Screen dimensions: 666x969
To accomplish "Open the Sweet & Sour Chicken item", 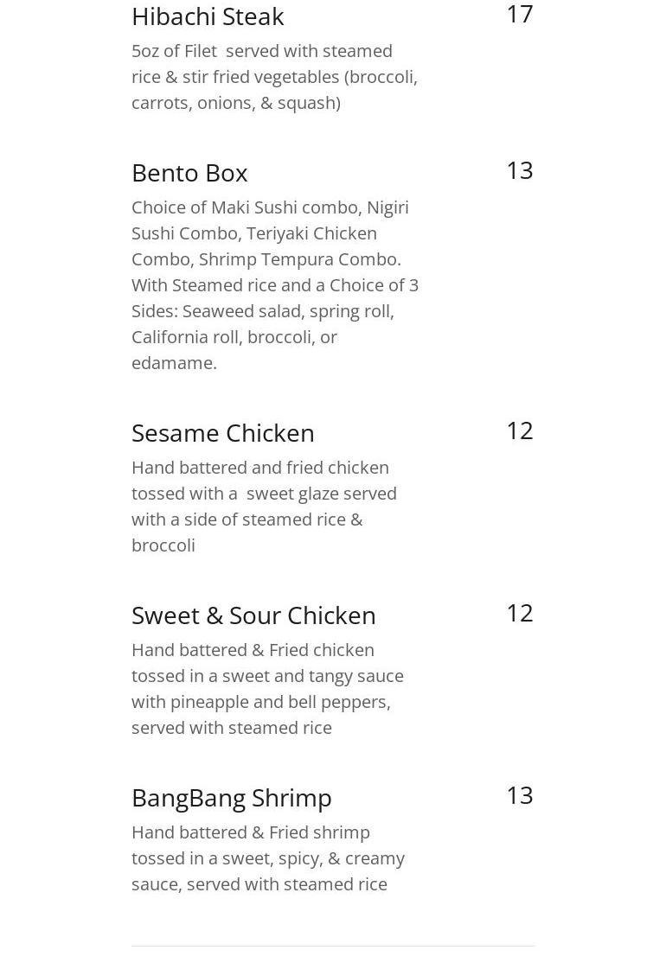I will click(253, 615).
